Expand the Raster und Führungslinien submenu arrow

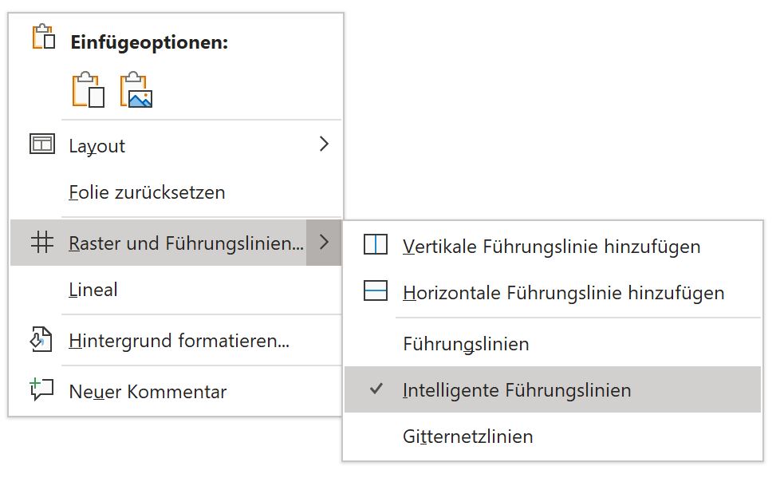[x=324, y=243]
